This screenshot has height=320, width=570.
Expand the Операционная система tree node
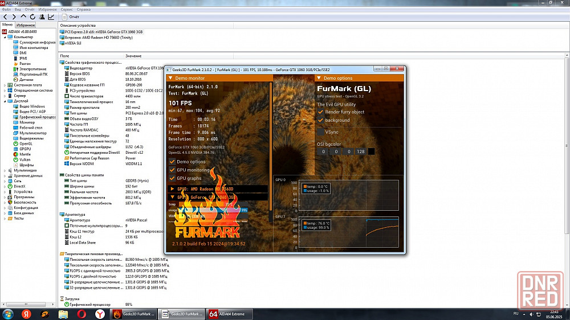5,91
